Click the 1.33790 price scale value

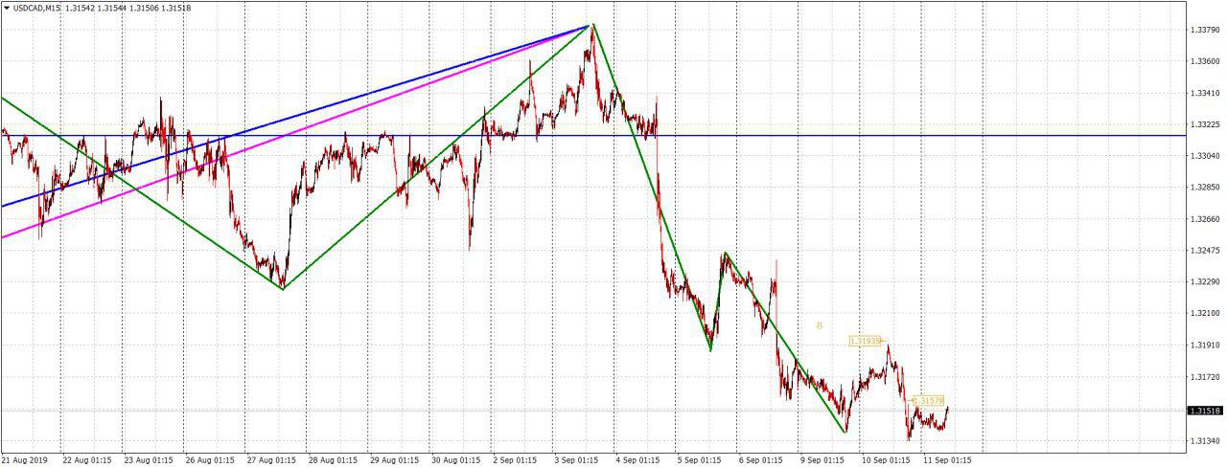point(1204,30)
